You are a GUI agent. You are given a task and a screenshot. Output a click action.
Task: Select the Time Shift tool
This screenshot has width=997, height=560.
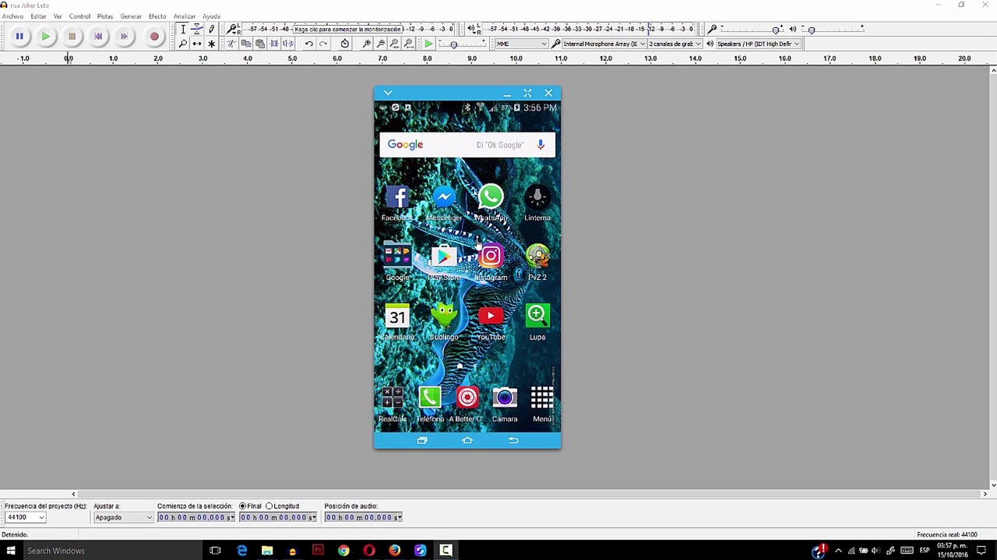(x=197, y=44)
